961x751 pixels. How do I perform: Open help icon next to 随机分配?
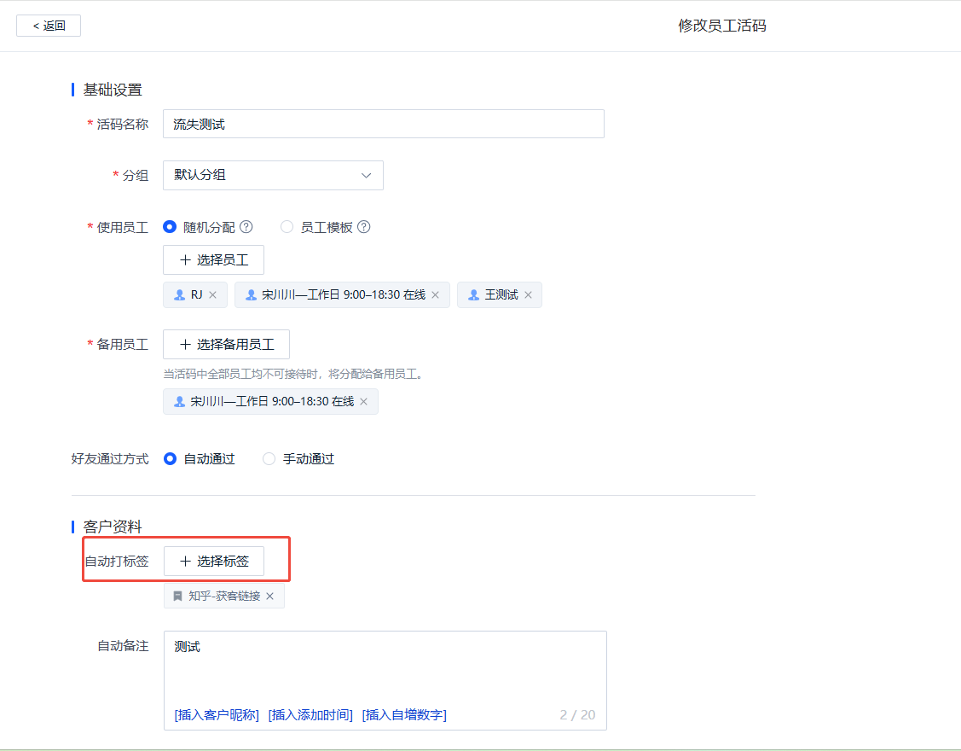pyautogui.click(x=246, y=227)
